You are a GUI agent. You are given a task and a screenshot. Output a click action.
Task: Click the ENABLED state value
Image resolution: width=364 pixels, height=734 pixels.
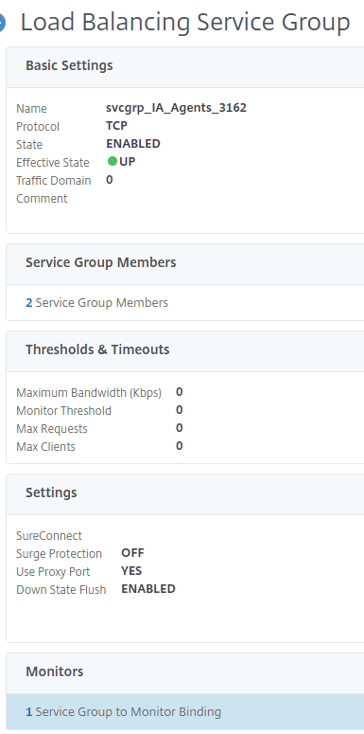click(133, 144)
